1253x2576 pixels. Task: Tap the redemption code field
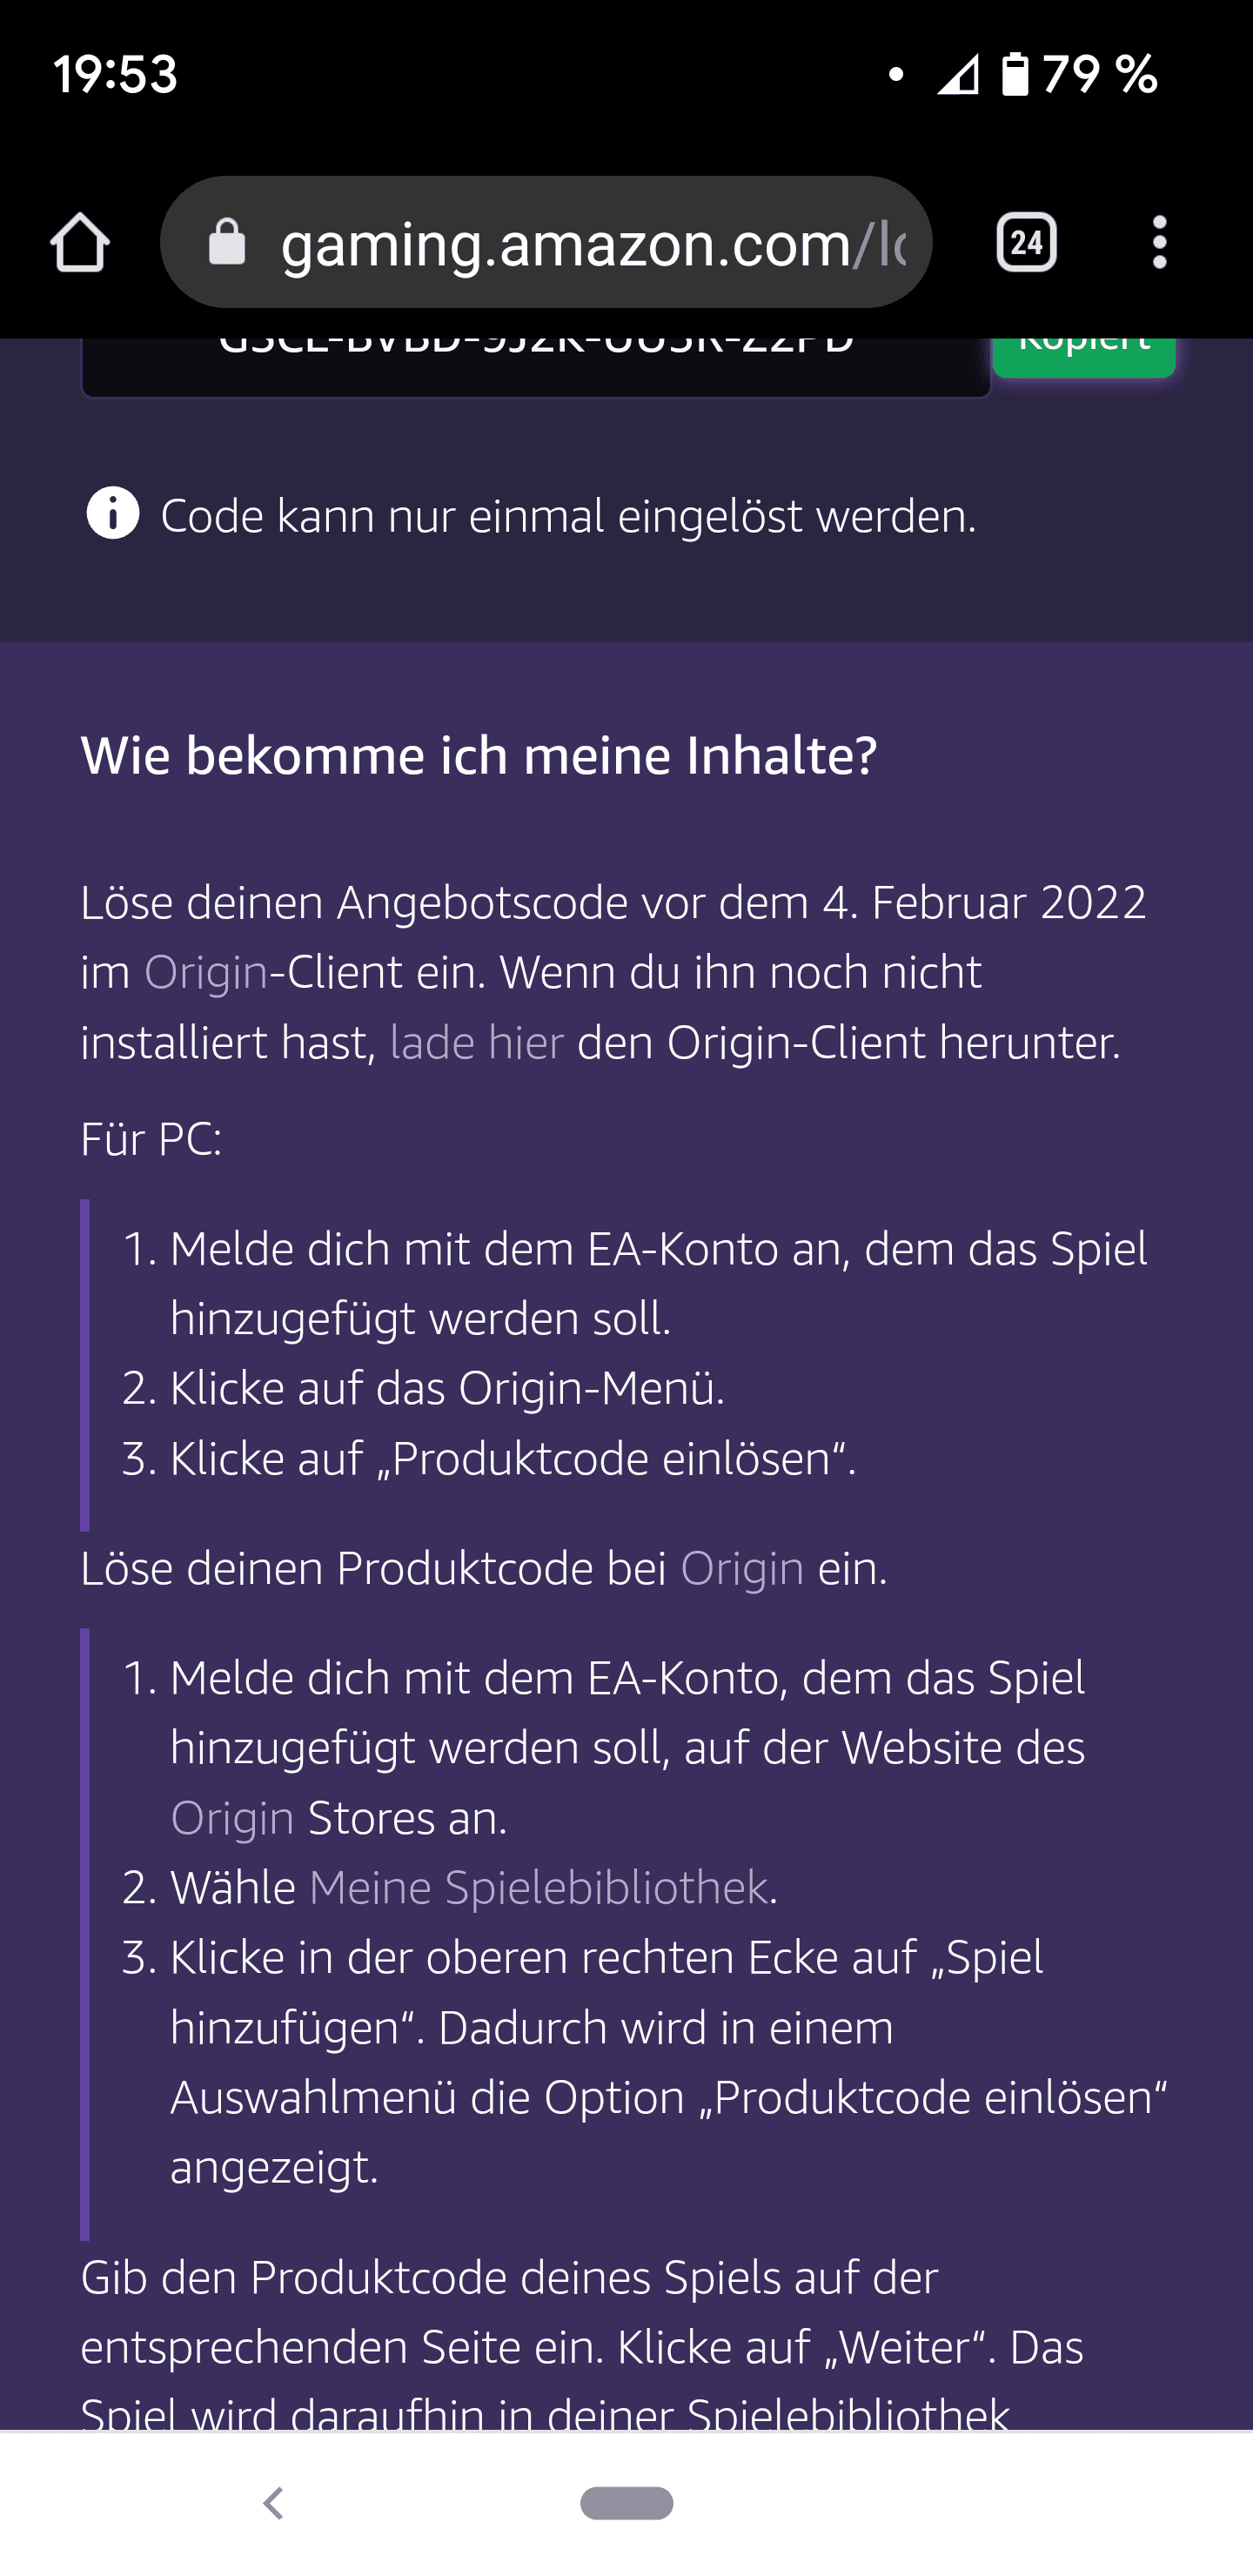click(536, 362)
